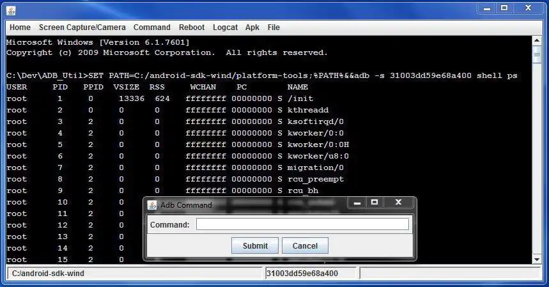Image resolution: width=549 pixels, height=287 pixels.
Task: Open the Command menu
Action: coord(152,27)
